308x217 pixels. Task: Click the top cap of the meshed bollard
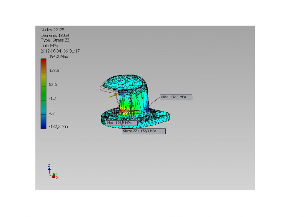click(126, 81)
